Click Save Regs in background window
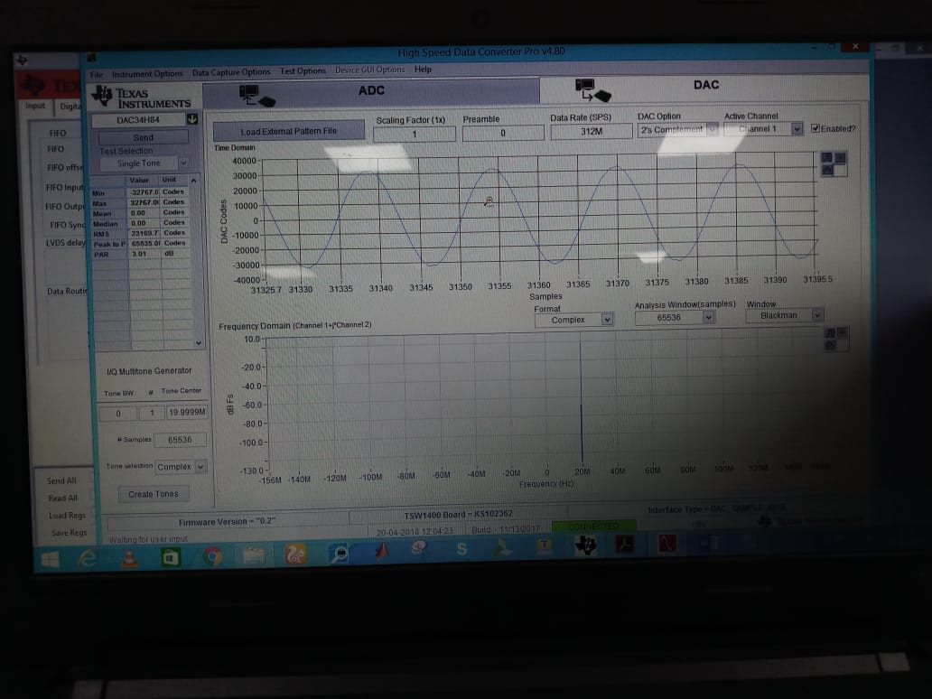The height and width of the screenshot is (699, 932). tap(69, 533)
